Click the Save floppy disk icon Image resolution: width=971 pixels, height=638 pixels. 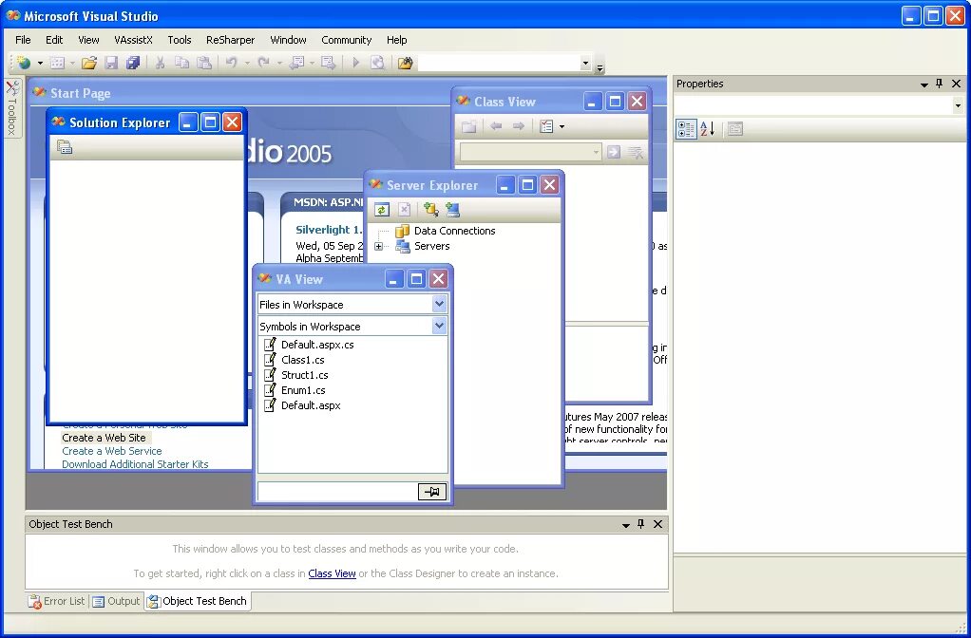[x=111, y=63]
